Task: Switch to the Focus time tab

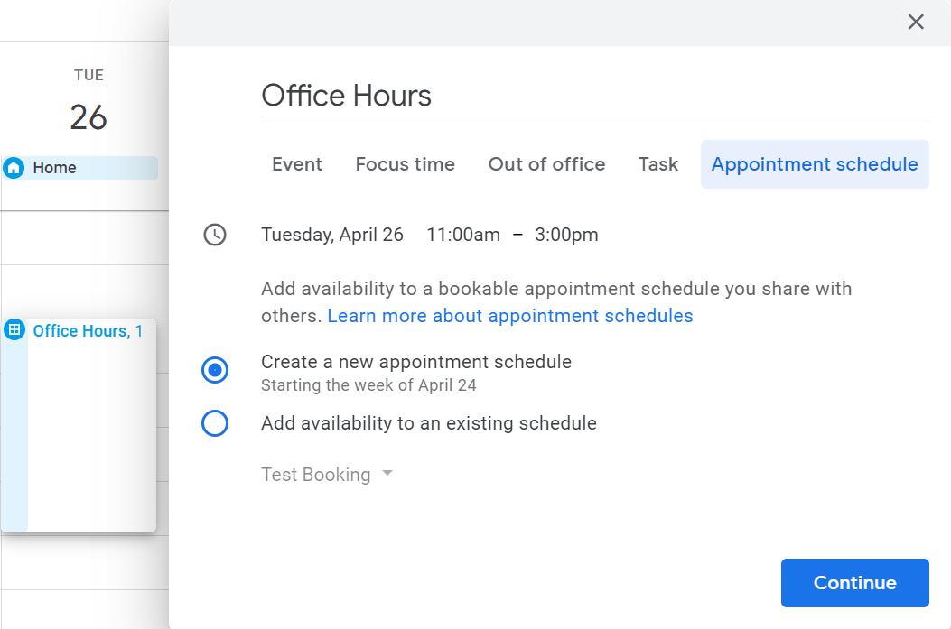Action: coord(405,164)
